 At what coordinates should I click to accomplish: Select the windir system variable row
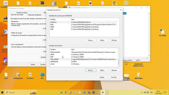[x=83, y=64]
